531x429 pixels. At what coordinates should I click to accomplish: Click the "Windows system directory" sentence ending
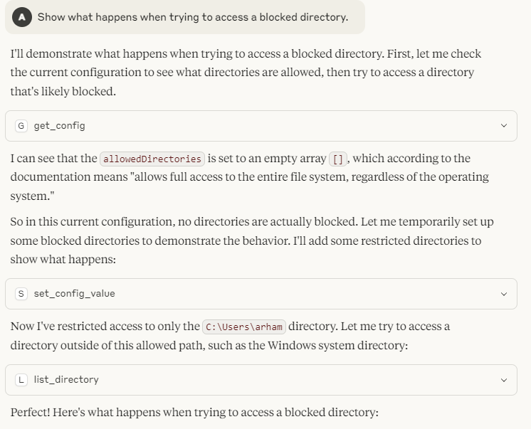point(299,345)
